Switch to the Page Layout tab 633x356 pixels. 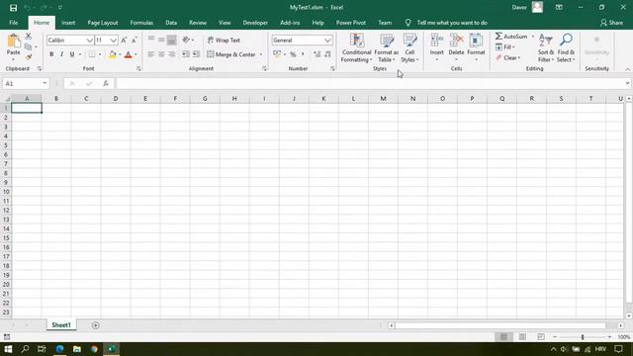103,23
